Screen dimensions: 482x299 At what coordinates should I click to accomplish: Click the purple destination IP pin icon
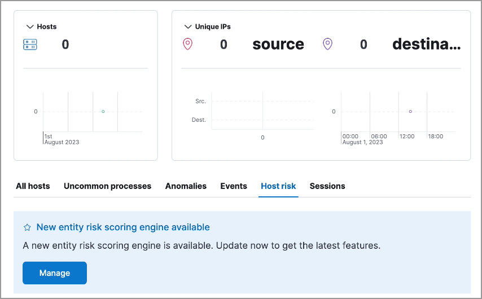[327, 44]
